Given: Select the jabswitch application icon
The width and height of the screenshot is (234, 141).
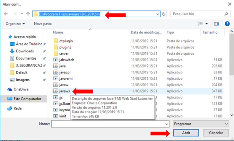Looking at the screenshot, I should click(x=56, y=60).
